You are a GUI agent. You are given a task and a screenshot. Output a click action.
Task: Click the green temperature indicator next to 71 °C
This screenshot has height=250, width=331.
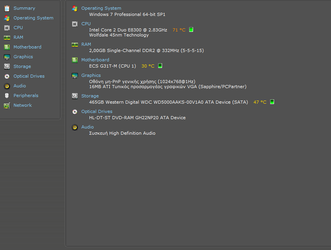(x=191, y=30)
